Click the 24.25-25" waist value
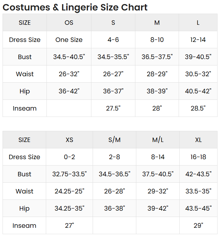This screenshot has width=221, height=237. tap(69, 191)
